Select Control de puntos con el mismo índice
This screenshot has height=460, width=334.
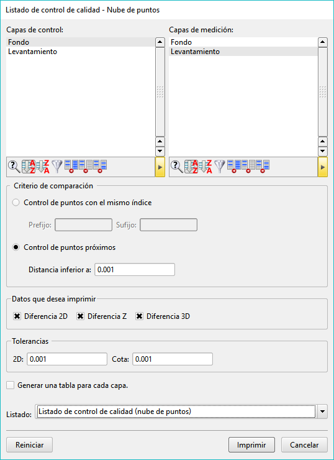16,203
